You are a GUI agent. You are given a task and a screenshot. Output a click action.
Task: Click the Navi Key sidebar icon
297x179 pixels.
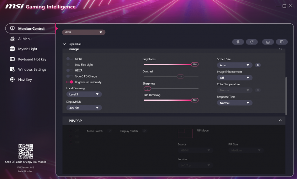(x=12, y=80)
